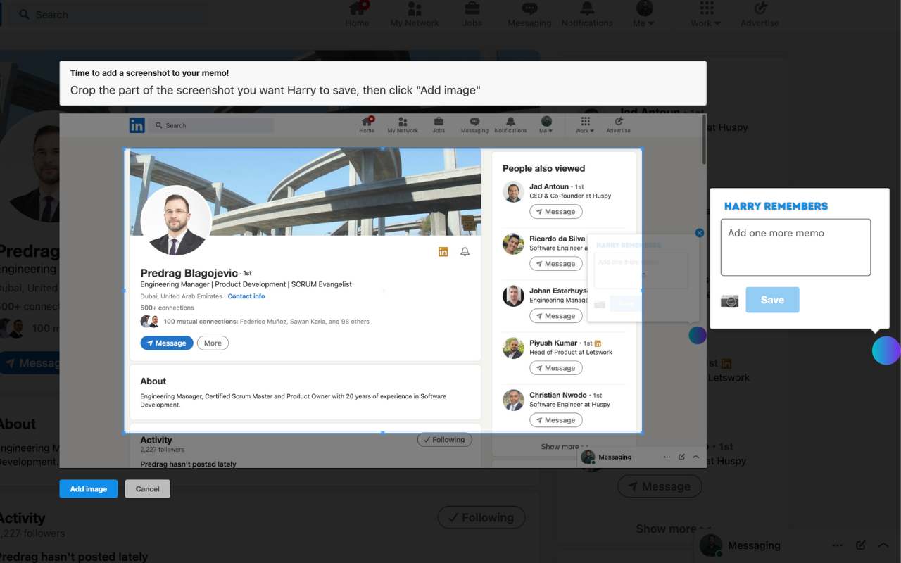
Task: Expand the Messaging panel chevron
Action: click(883, 545)
